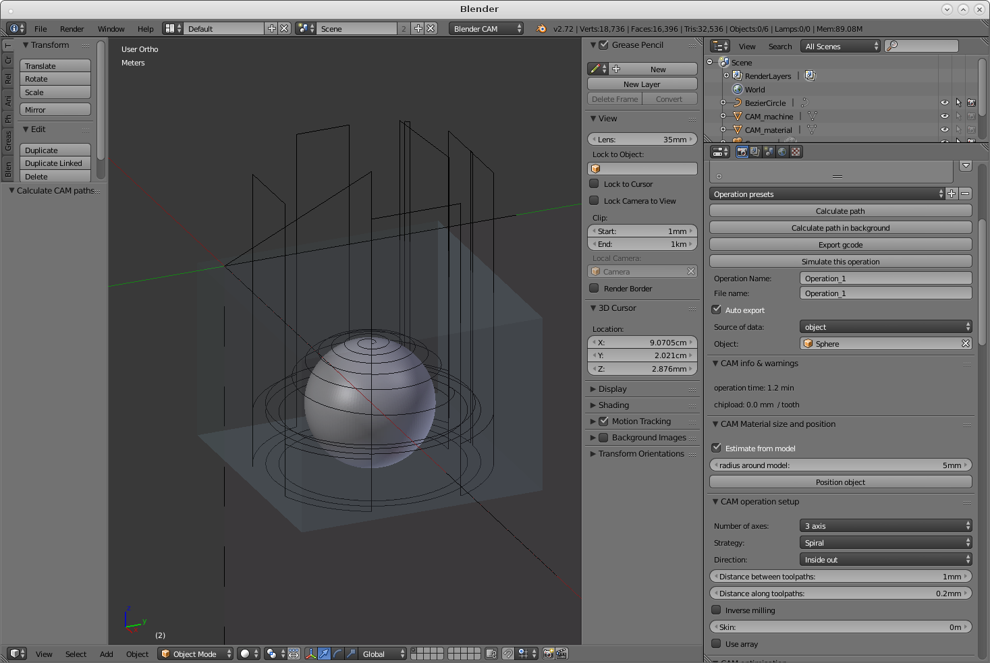Viewport: 990px width, 663px height.
Task: Hide BezierCircle using its eye icon
Action: tap(944, 103)
